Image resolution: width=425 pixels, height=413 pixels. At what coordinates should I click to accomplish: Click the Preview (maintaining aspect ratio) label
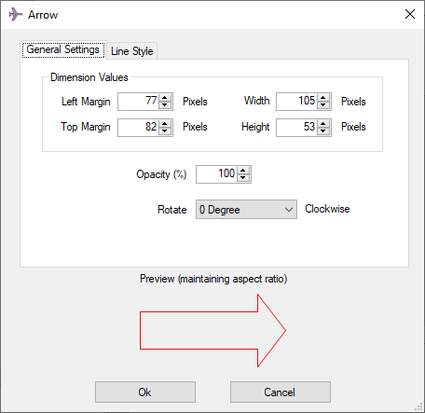[213, 279]
